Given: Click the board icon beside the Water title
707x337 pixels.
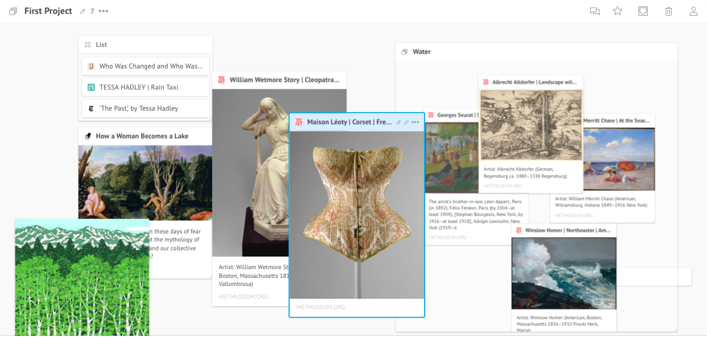Looking at the screenshot, I should pos(404,52).
